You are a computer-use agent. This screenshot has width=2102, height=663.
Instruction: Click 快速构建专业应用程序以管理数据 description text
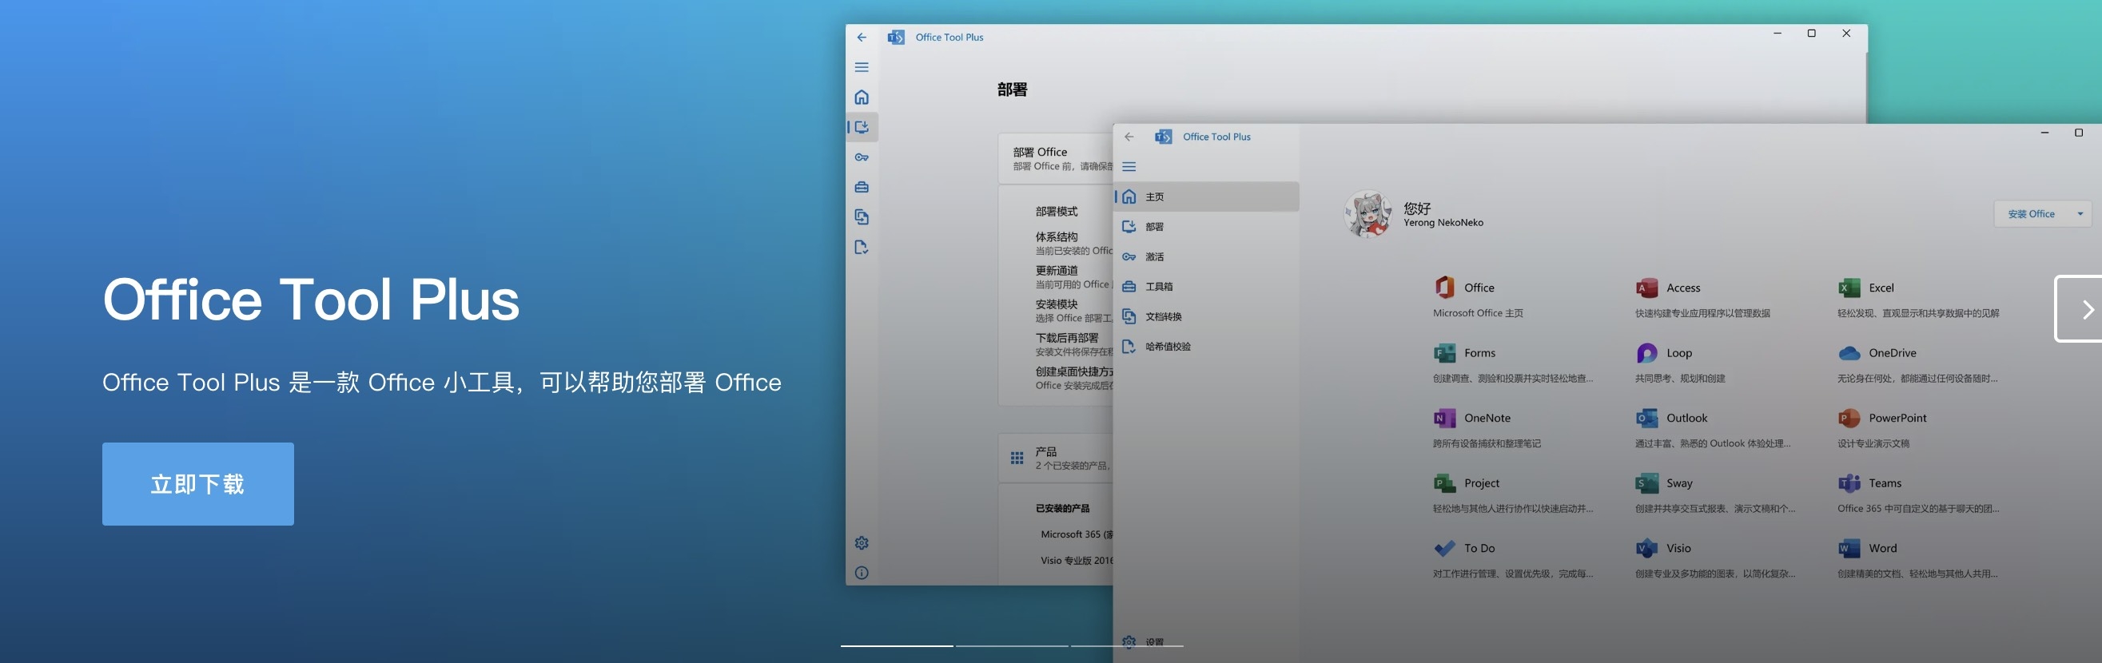tap(1703, 313)
